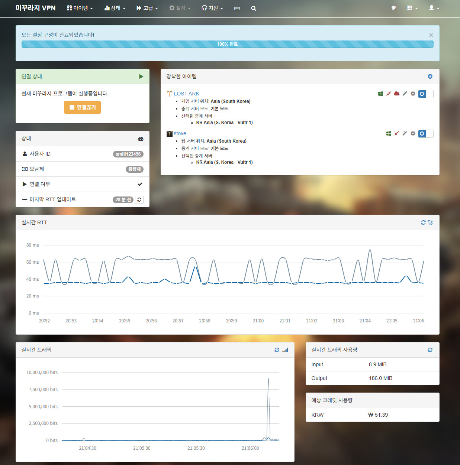Open the user account dropdown

pos(434,8)
